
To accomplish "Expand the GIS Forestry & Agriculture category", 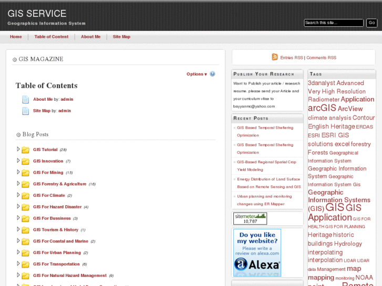I will (x=18, y=183).
